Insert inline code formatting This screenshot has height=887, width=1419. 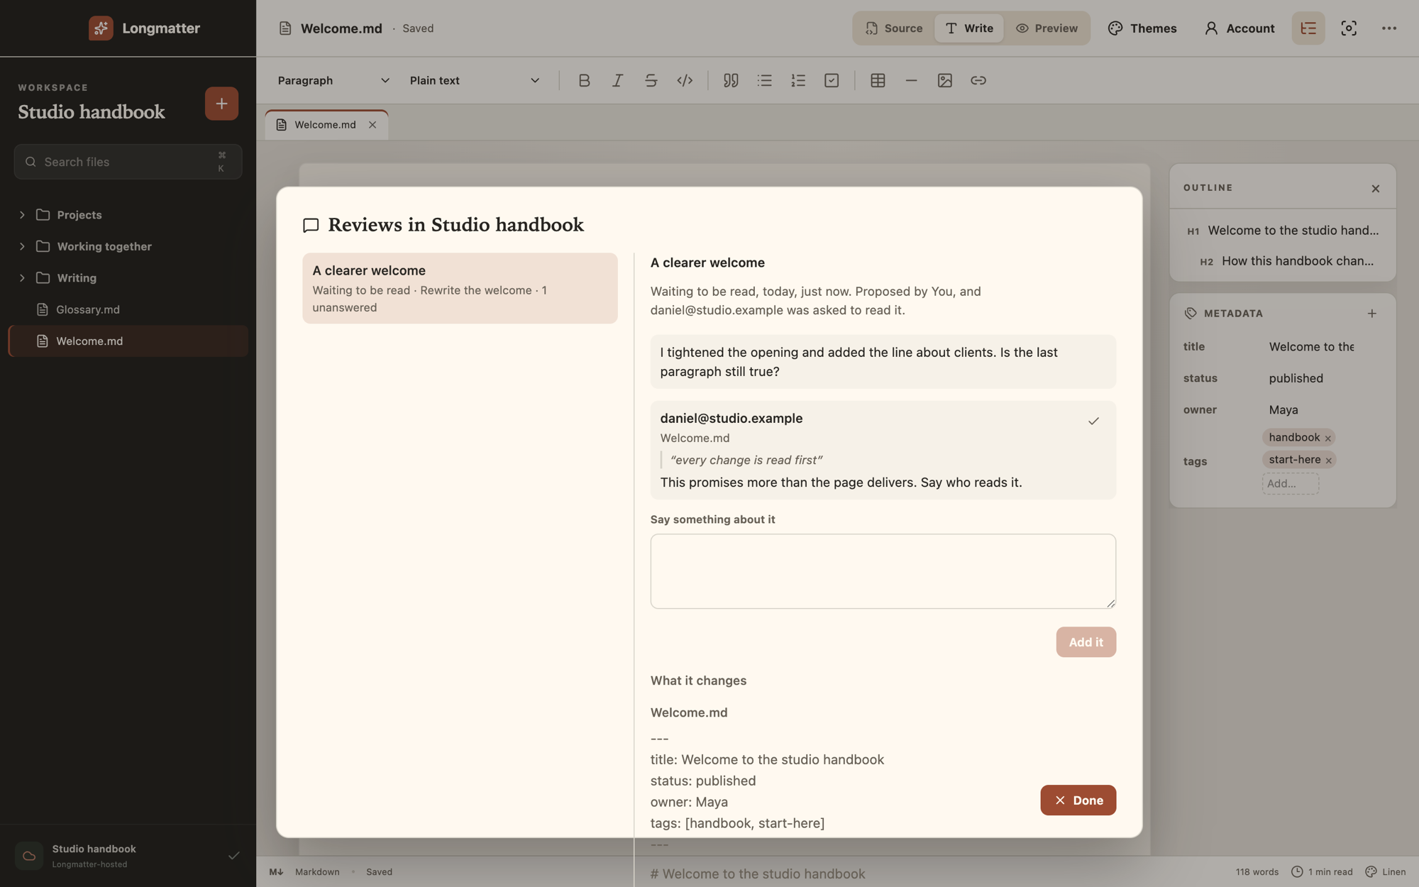click(685, 80)
